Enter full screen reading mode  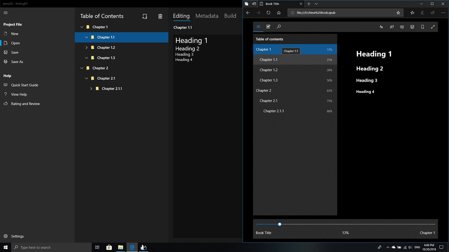(433, 27)
